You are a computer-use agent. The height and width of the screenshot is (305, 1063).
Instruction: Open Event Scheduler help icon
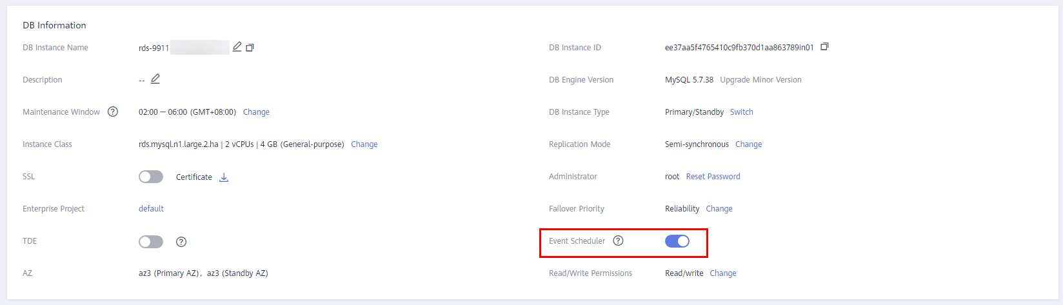[x=618, y=241]
